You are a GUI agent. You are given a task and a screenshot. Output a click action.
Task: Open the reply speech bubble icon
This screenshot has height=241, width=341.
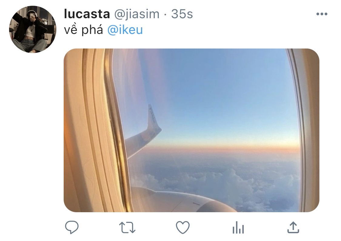point(72,227)
